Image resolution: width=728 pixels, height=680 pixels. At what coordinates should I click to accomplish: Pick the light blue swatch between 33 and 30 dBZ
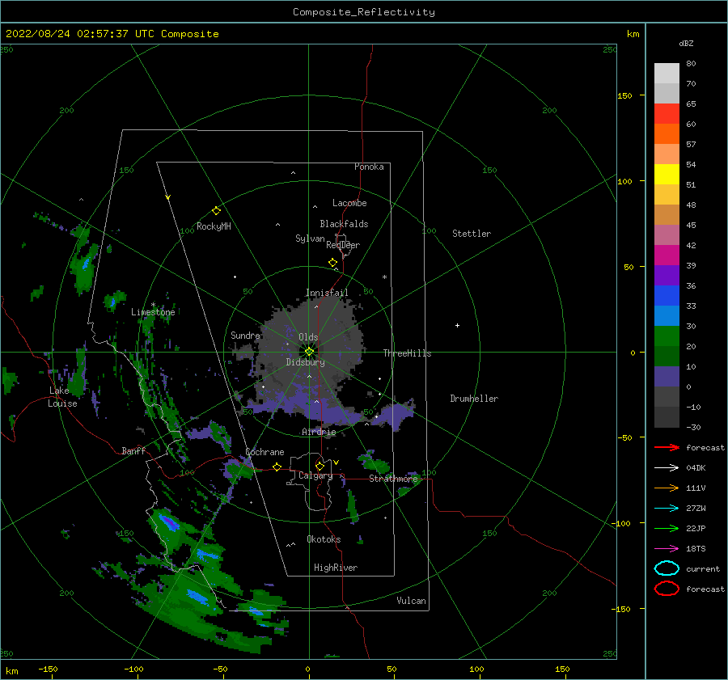pyautogui.click(x=667, y=316)
